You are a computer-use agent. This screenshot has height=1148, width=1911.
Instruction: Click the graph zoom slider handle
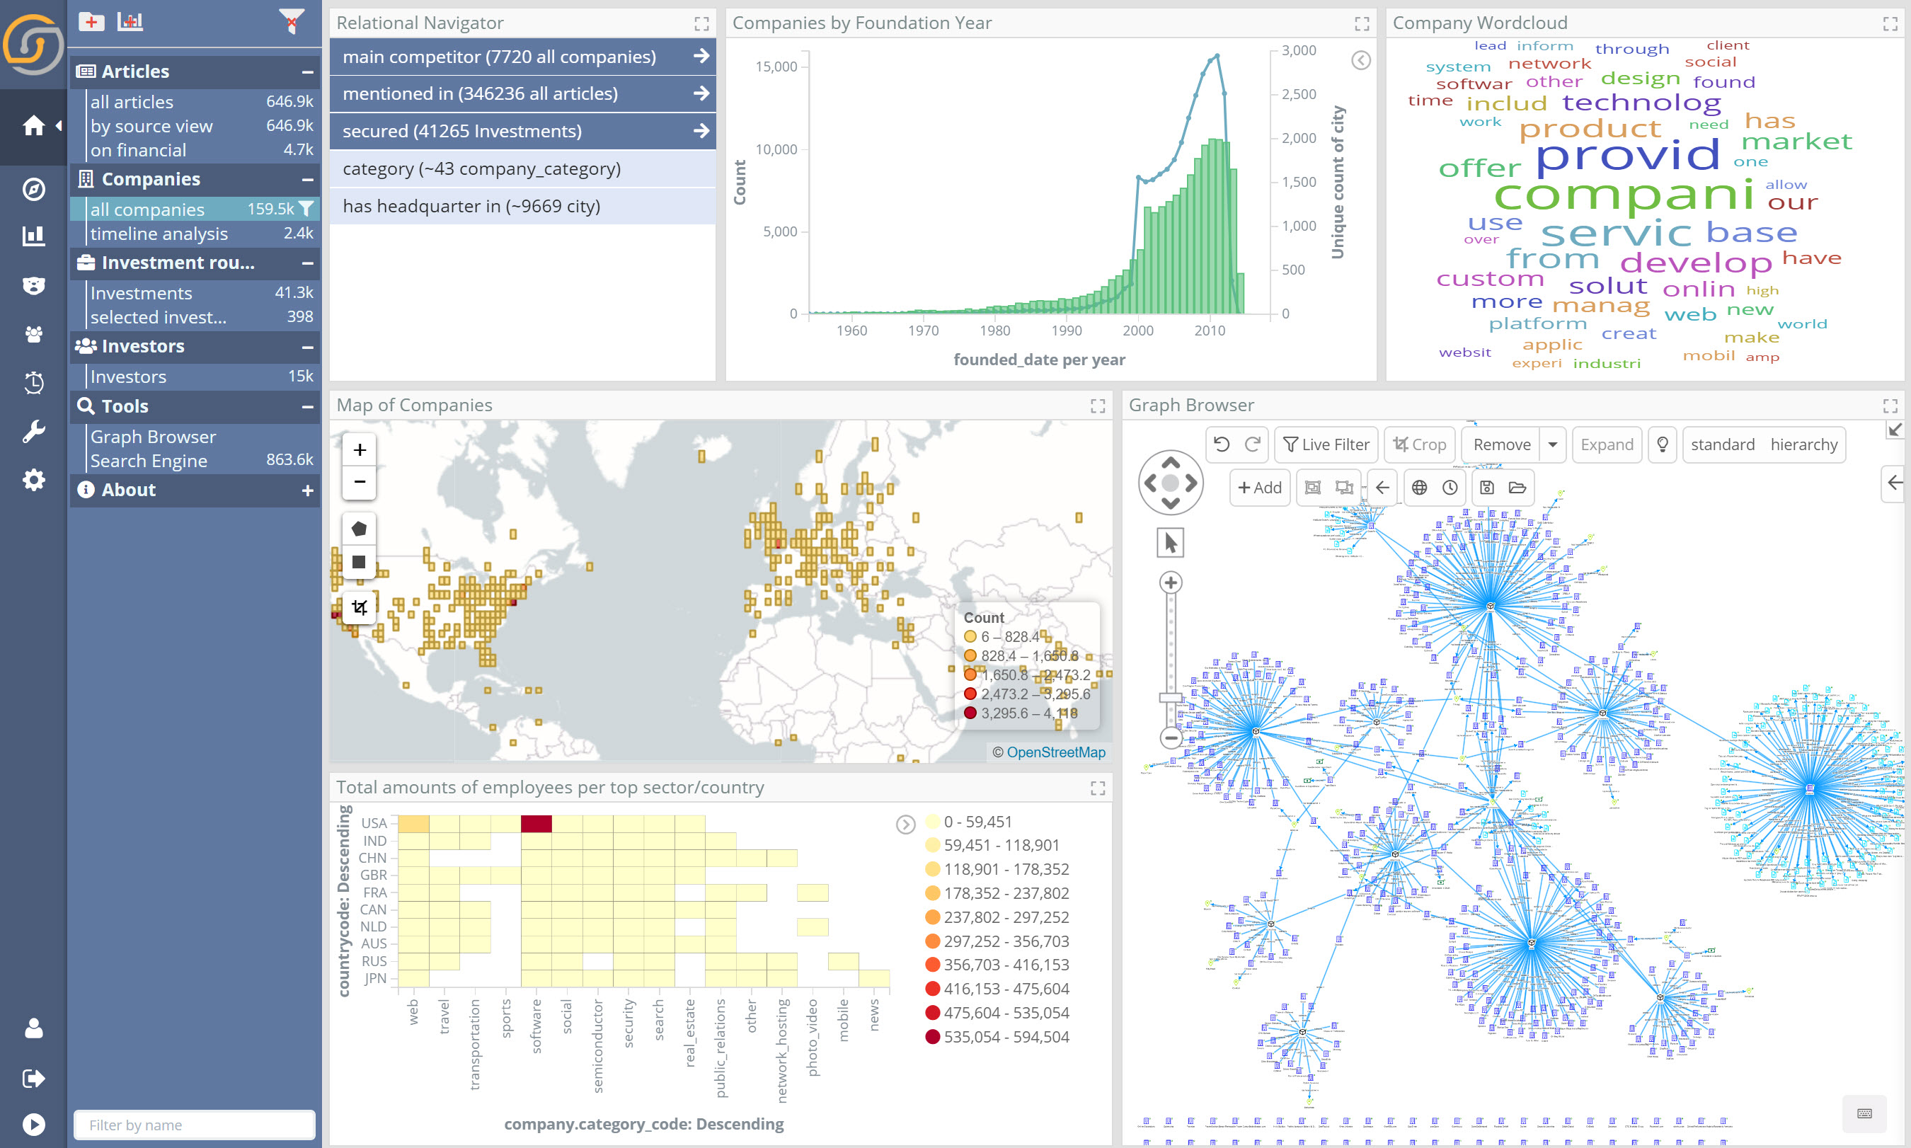(1170, 698)
